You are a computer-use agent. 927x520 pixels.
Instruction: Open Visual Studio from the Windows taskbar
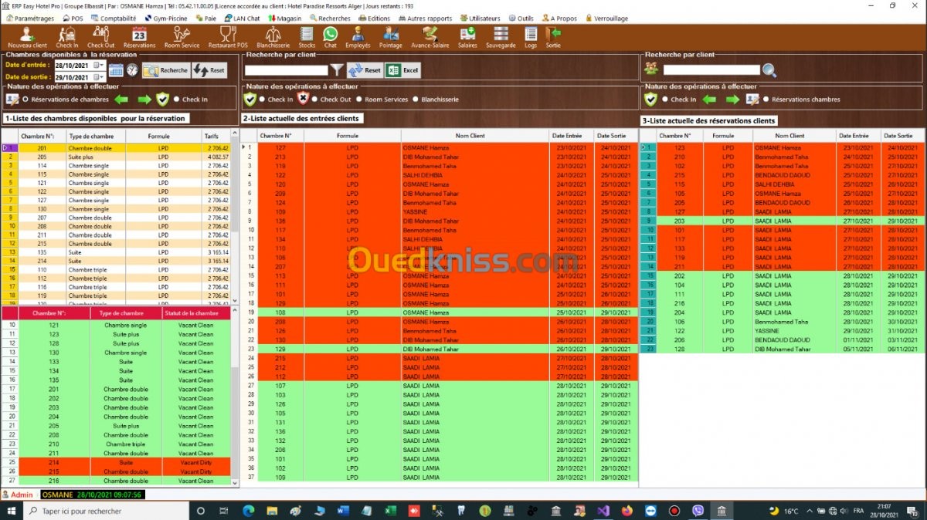coord(603,511)
